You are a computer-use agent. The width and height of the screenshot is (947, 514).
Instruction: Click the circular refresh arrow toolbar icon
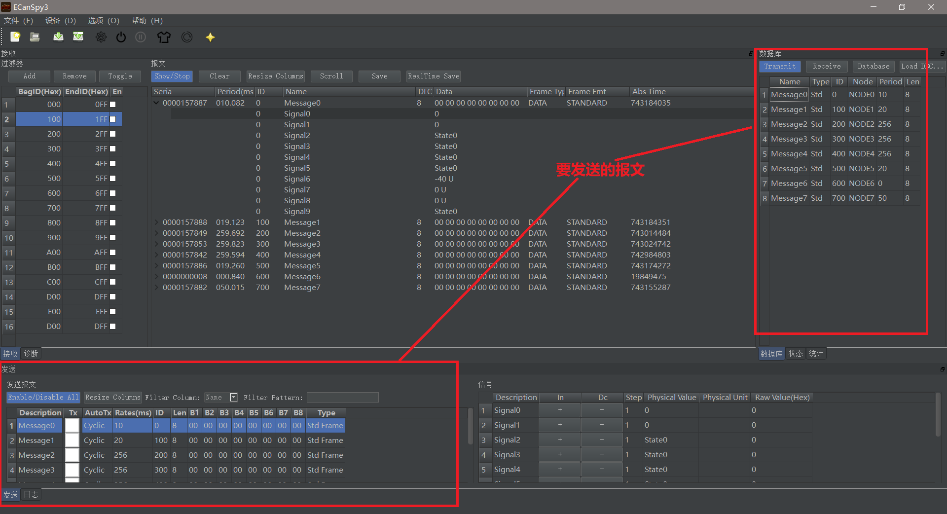click(187, 37)
